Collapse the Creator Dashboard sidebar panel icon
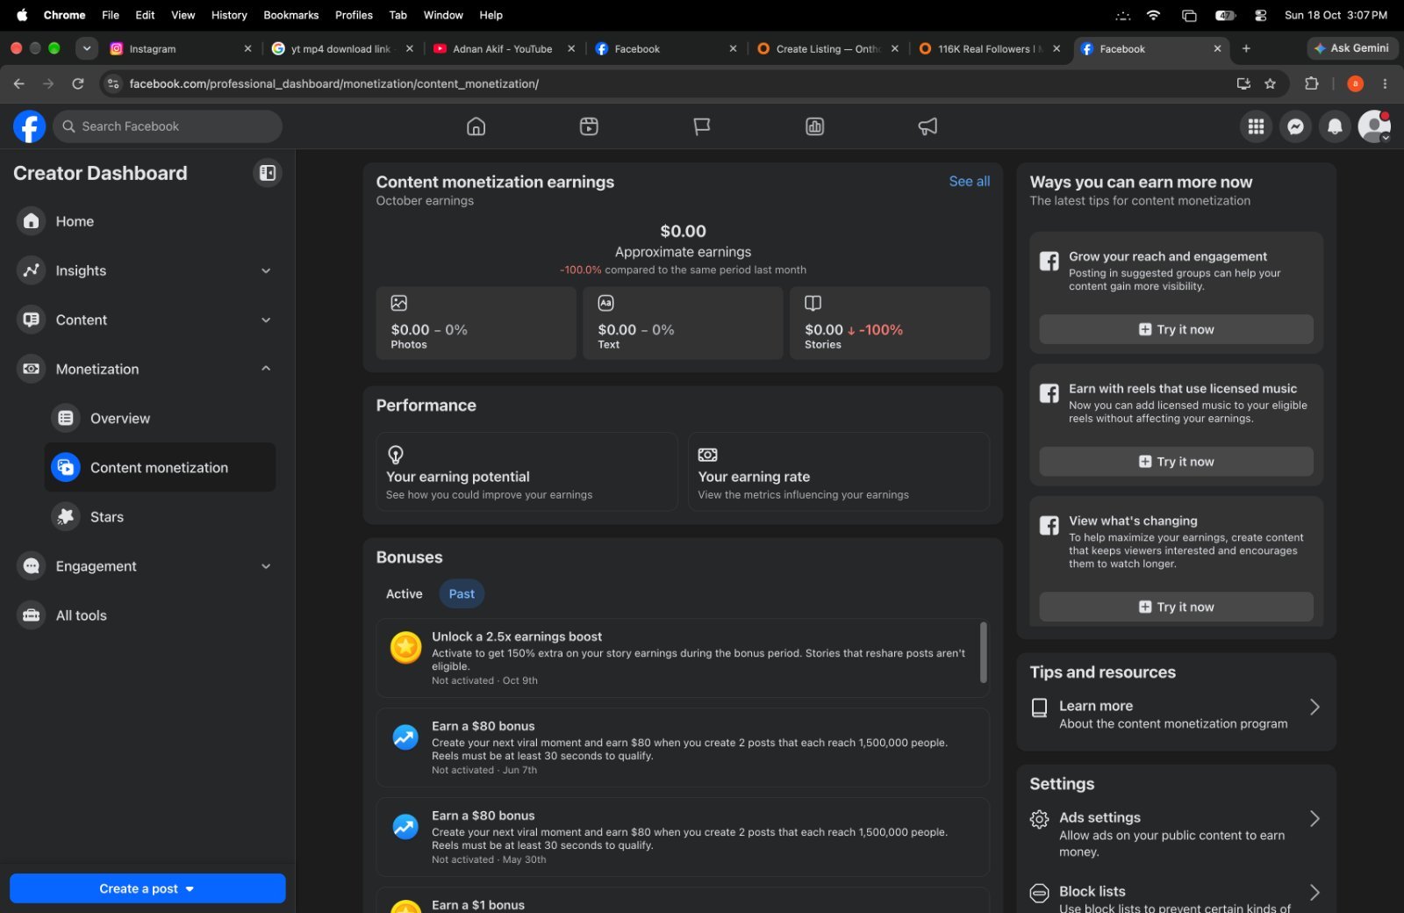Image resolution: width=1404 pixels, height=913 pixels. pyautogui.click(x=268, y=173)
